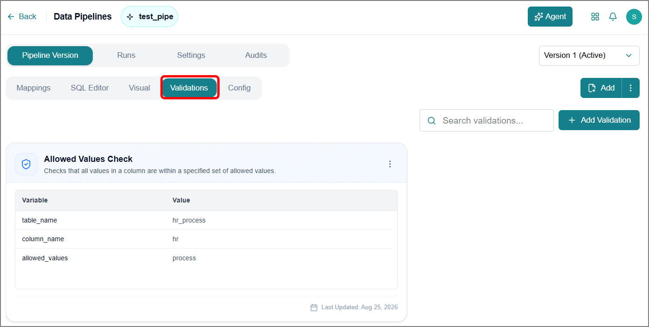This screenshot has width=649, height=327.
Task: Click the Allowed Values Check heading
Action: [x=89, y=159]
